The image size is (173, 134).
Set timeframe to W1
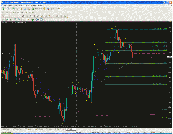point(30,12)
